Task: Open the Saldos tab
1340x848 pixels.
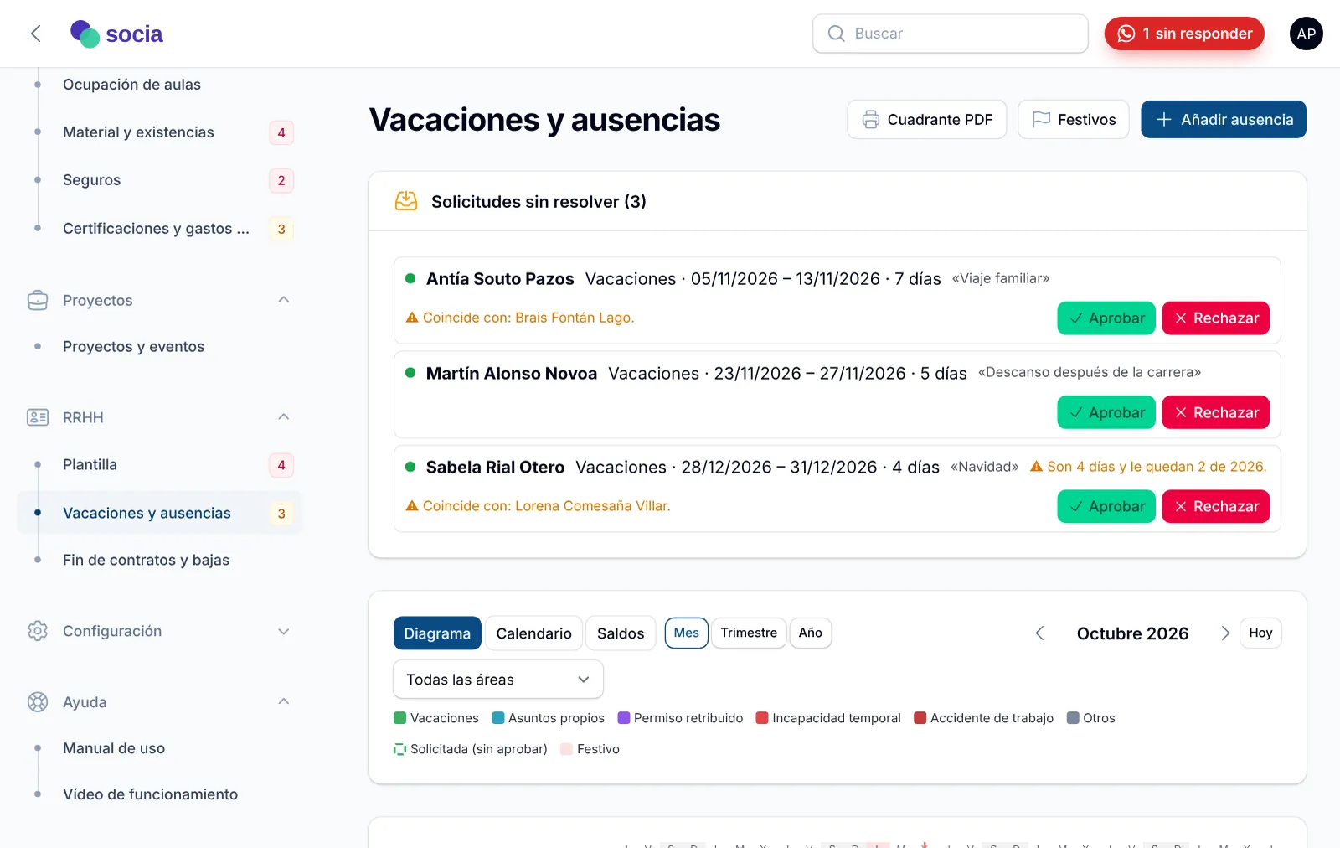Action: 621,633
